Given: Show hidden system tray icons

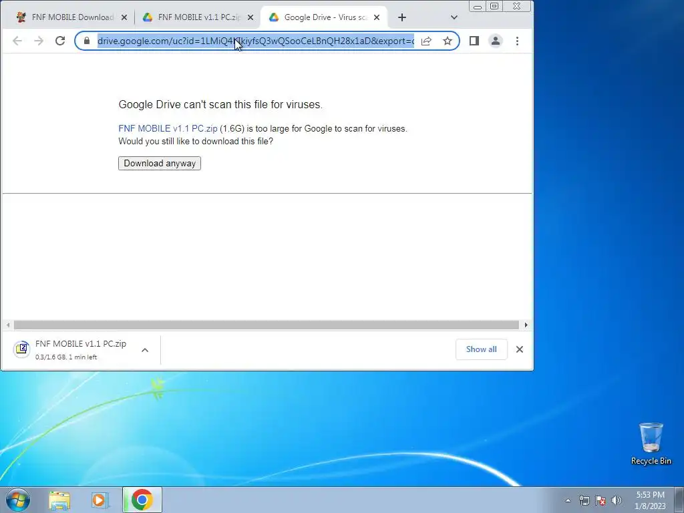Looking at the screenshot, I should [568, 500].
